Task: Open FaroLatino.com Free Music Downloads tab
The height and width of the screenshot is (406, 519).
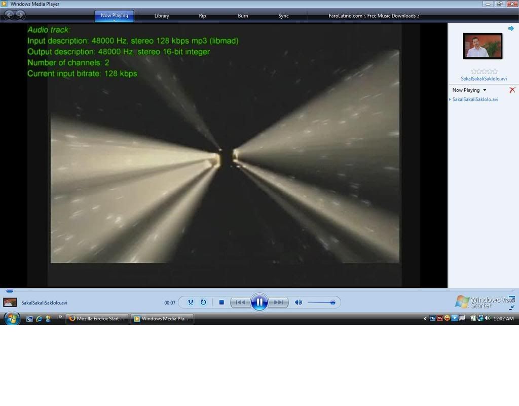Action: pyautogui.click(x=374, y=16)
